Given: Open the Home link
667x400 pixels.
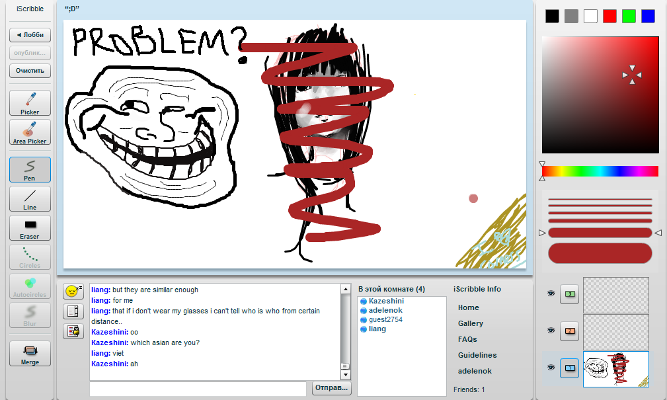Looking at the screenshot, I should (468, 307).
